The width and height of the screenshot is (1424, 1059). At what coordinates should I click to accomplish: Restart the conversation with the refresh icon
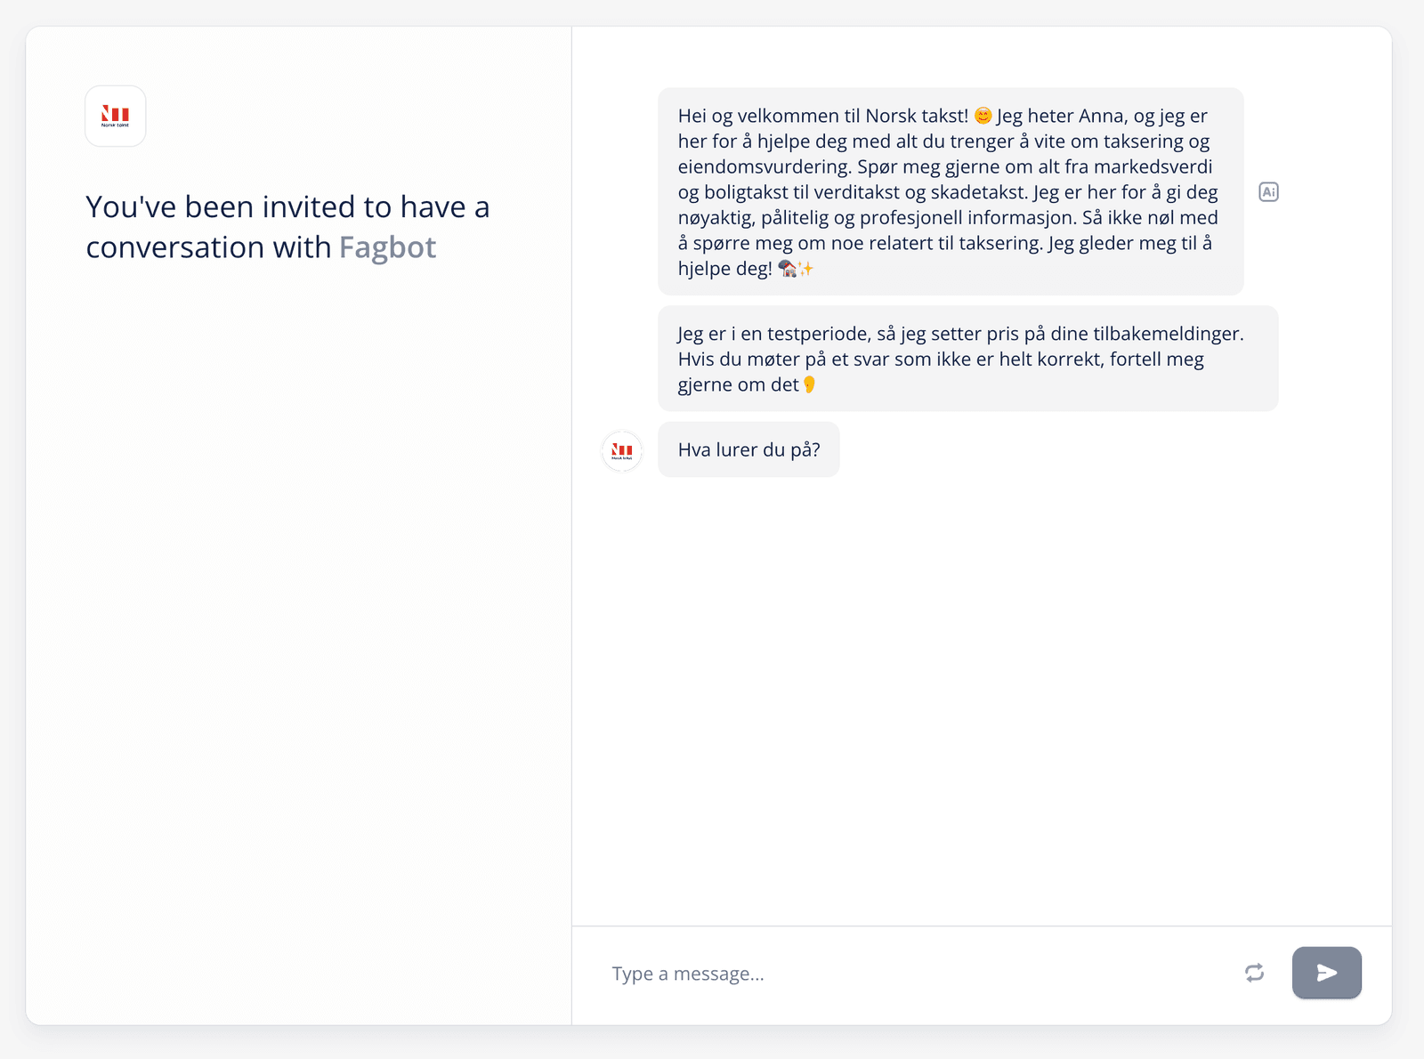point(1254,973)
